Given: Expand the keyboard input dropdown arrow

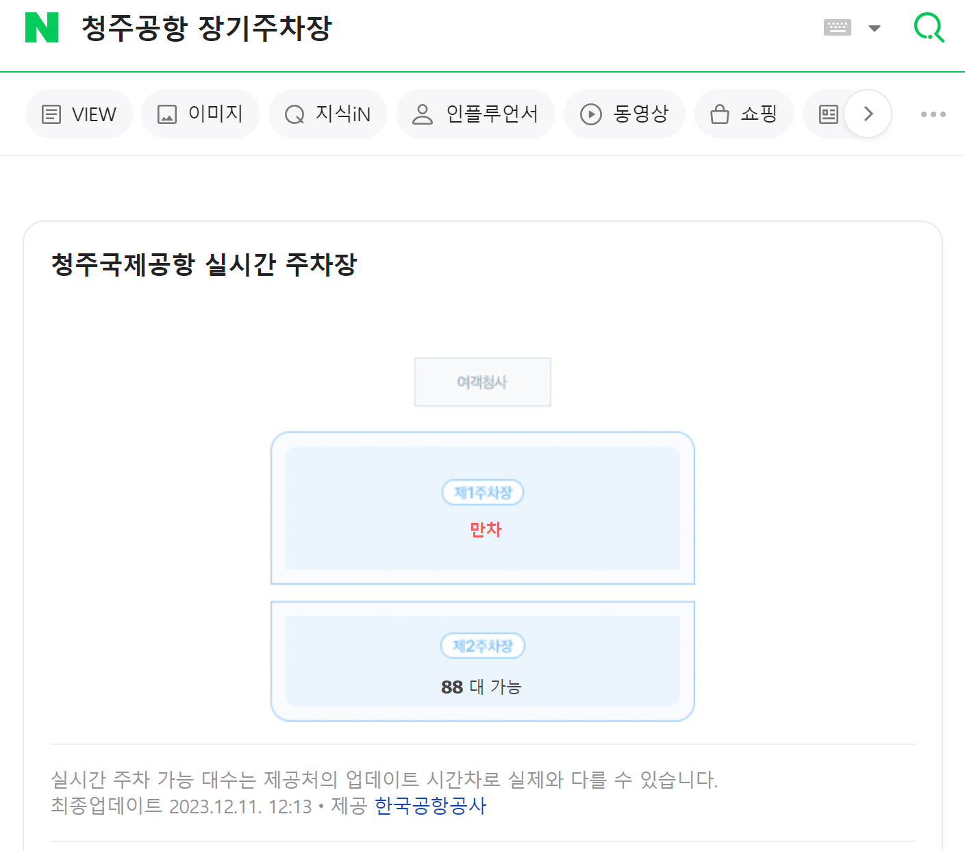Looking at the screenshot, I should [875, 29].
